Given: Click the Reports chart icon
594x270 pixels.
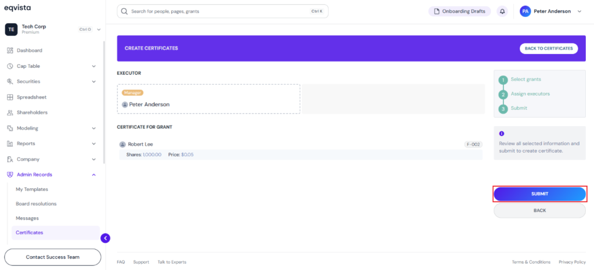Looking at the screenshot, I should [x=10, y=144].
